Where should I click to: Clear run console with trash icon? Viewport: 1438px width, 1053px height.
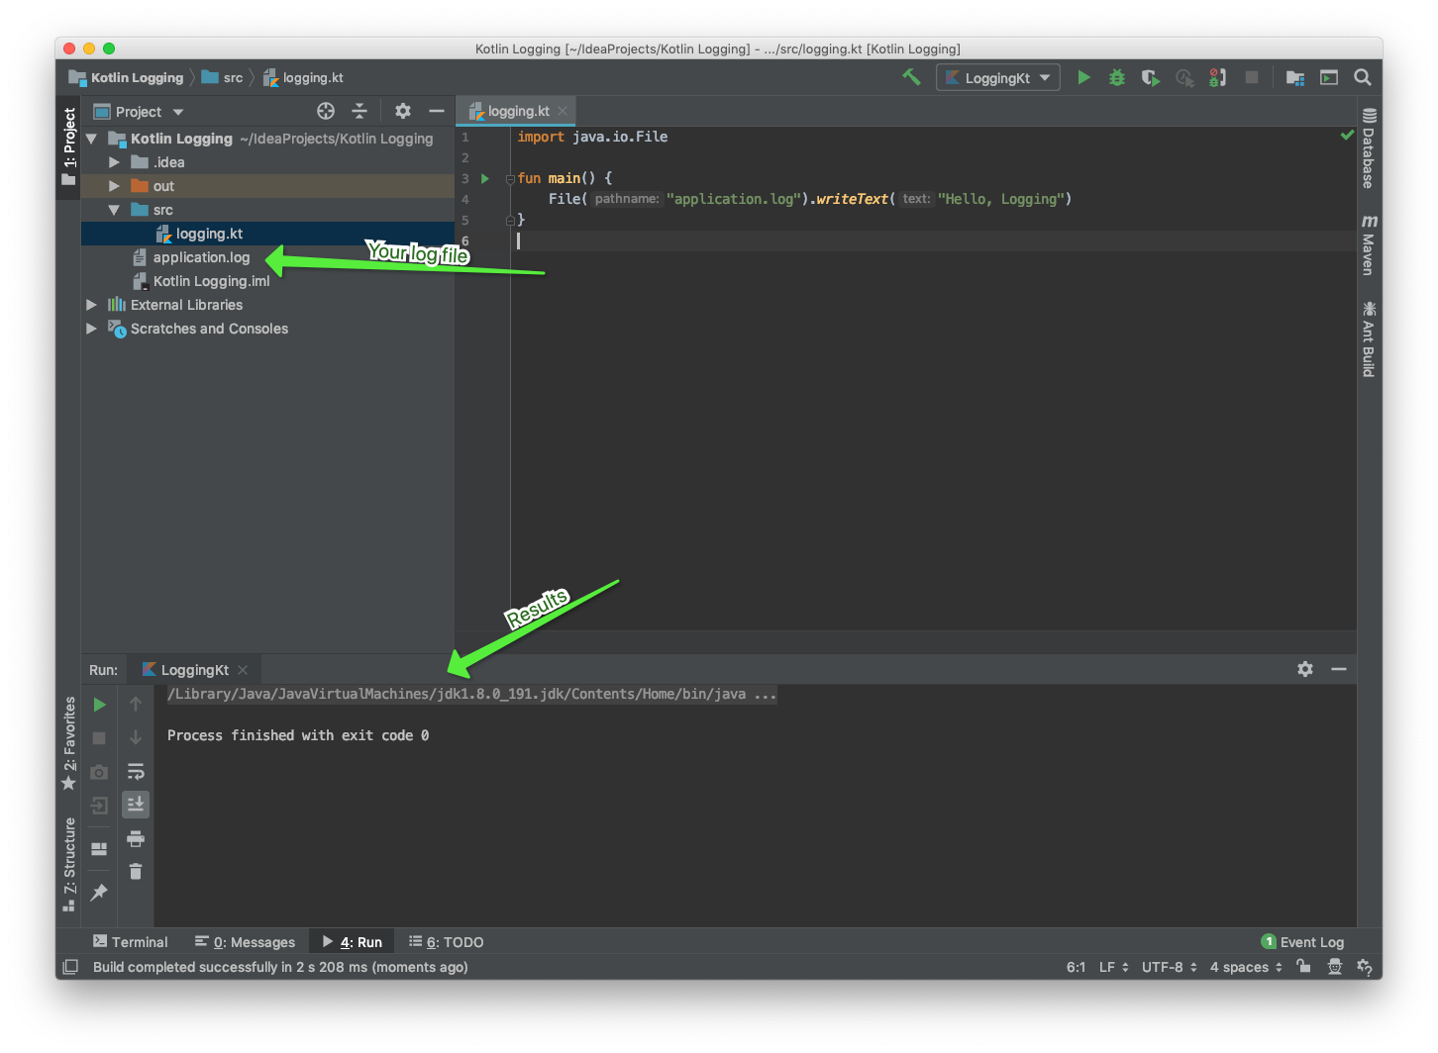point(136,871)
